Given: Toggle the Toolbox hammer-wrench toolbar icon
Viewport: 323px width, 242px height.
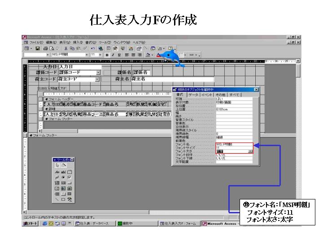Looking at the screenshot, I should [x=115, y=48].
